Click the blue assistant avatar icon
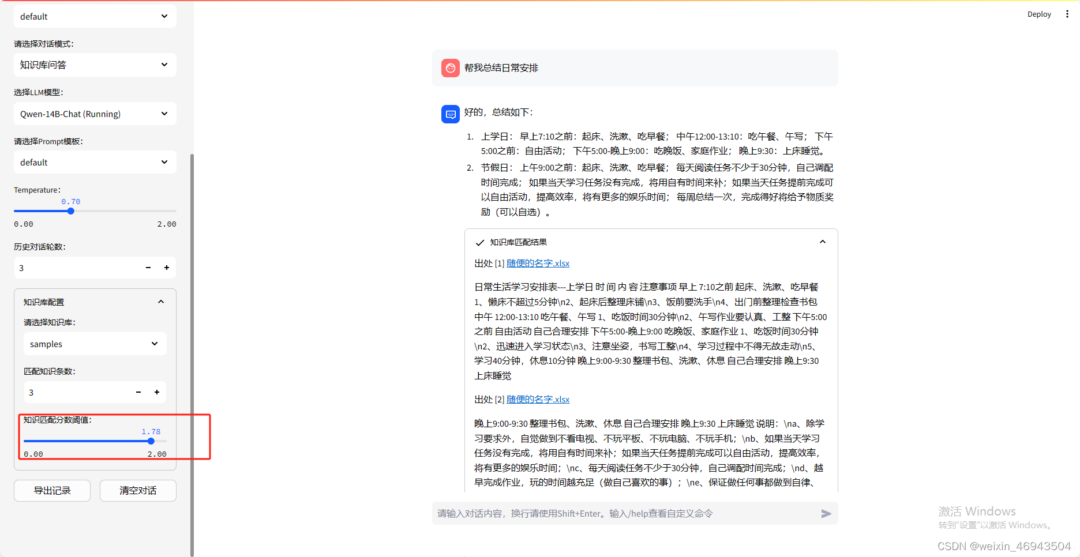The image size is (1080, 557). 451,114
